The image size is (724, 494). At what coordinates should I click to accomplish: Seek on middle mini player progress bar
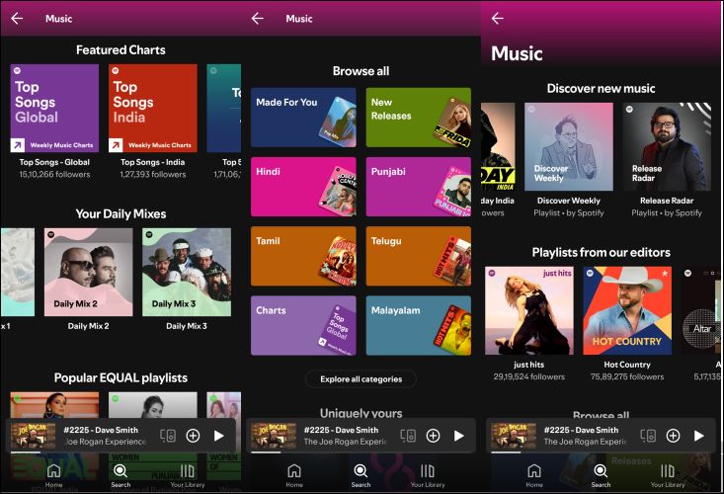(362, 453)
